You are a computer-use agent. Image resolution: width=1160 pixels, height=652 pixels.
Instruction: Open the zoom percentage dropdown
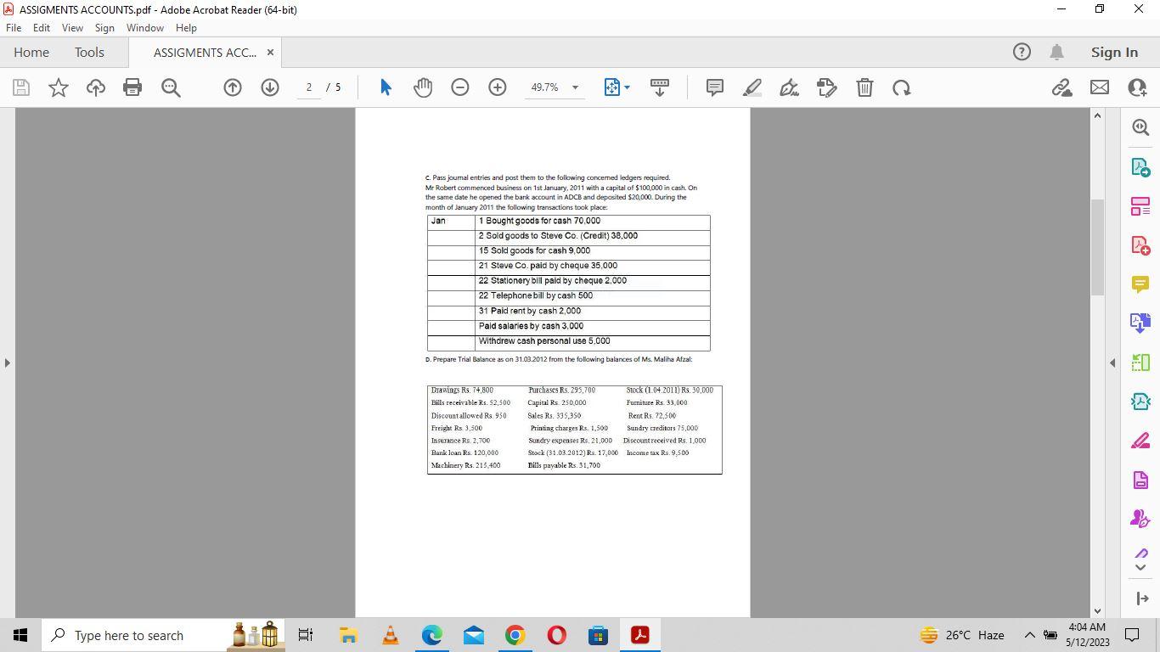pyautogui.click(x=574, y=87)
